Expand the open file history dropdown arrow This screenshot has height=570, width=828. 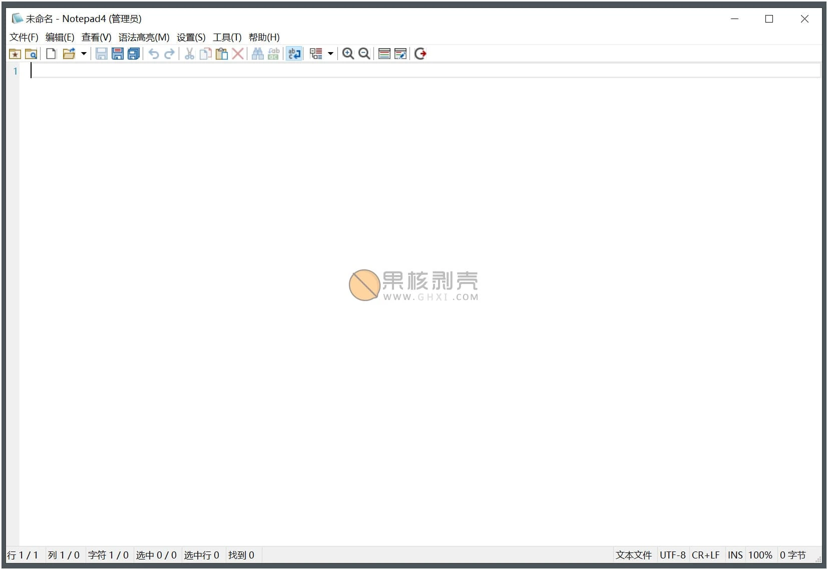click(x=84, y=54)
